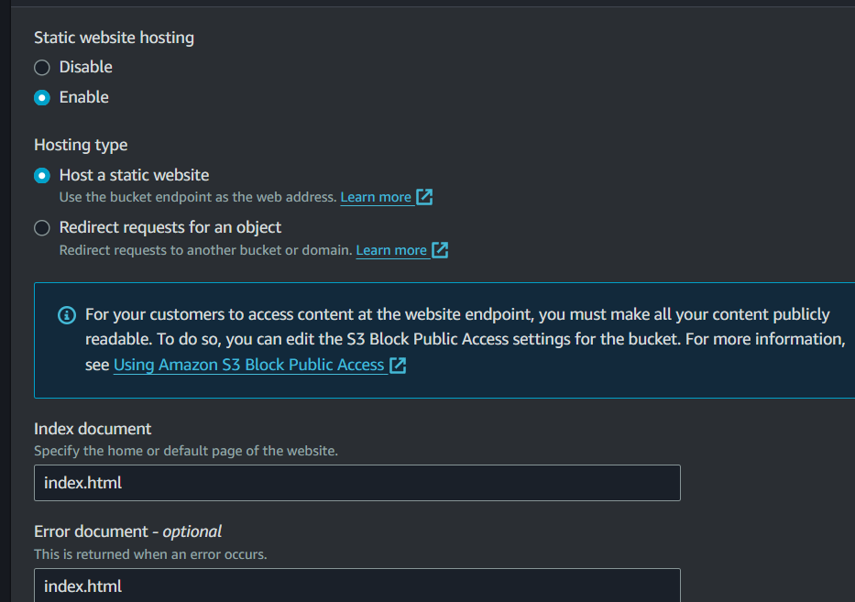
Task: Click external-link icon beside bucket endpoint Learn more
Action: coord(424,197)
